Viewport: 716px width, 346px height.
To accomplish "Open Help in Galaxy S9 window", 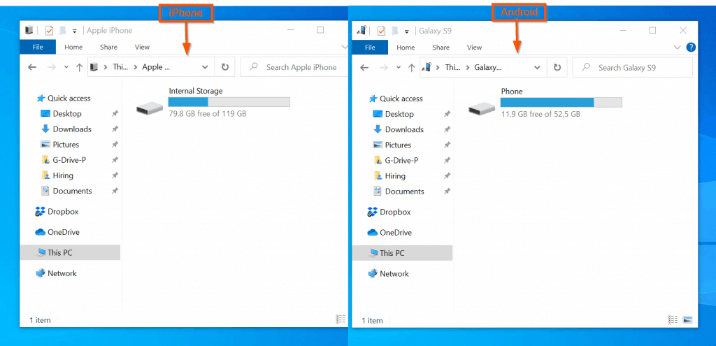I will [691, 47].
